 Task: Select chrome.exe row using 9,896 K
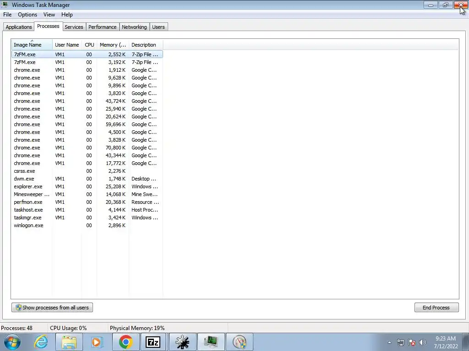(87, 85)
